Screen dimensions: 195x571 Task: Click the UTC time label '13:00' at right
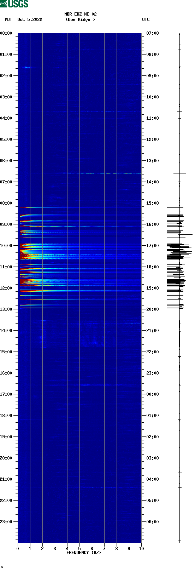click(153, 161)
